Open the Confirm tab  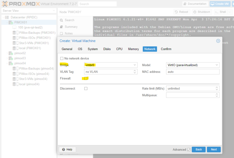pos(166,49)
